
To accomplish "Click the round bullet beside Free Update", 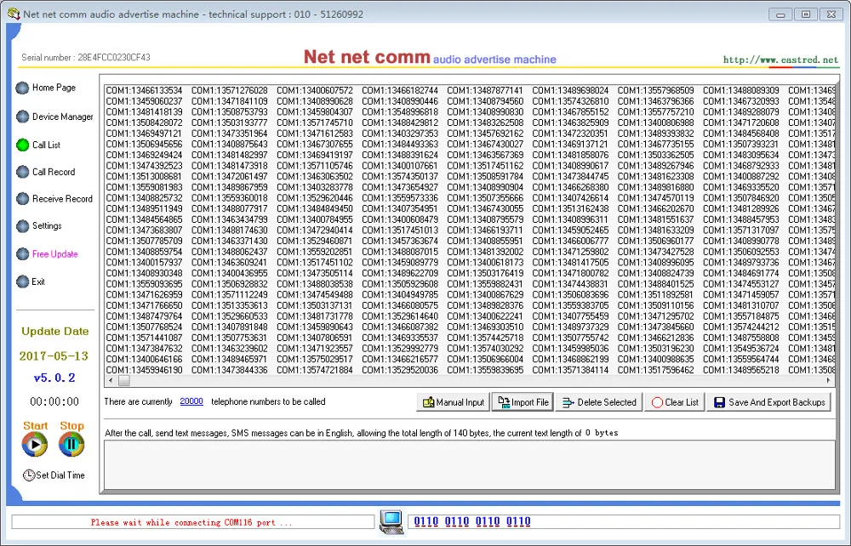I will pos(22,253).
